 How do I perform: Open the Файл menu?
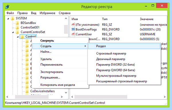point(10,13)
